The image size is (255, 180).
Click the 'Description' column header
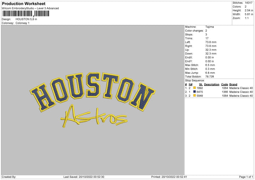pos(212,84)
